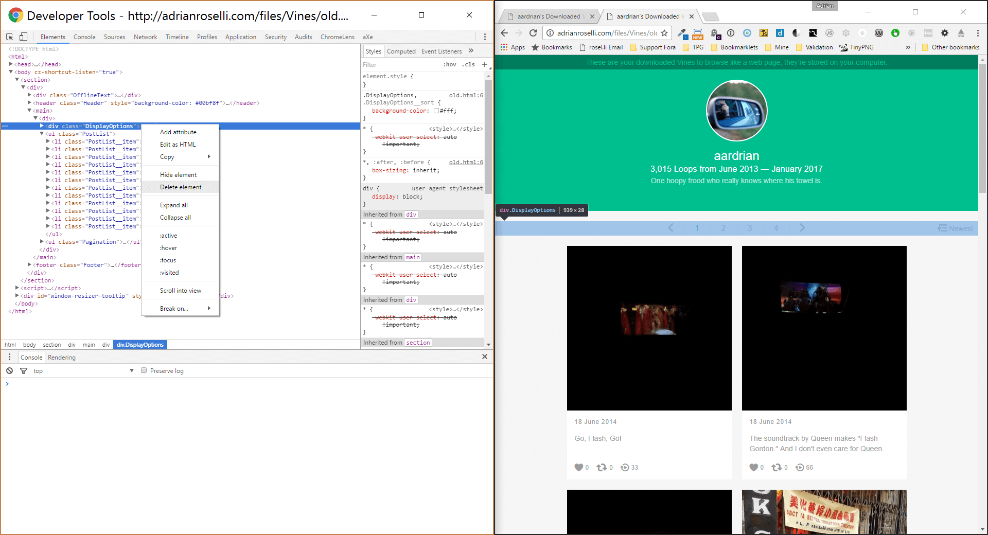
Task: Open the Other bookmarks folder
Action: 950,47
